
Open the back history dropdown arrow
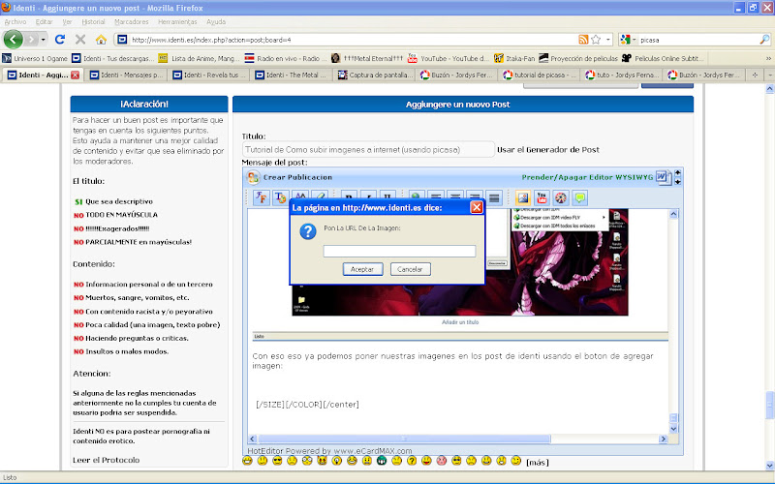(44, 40)
